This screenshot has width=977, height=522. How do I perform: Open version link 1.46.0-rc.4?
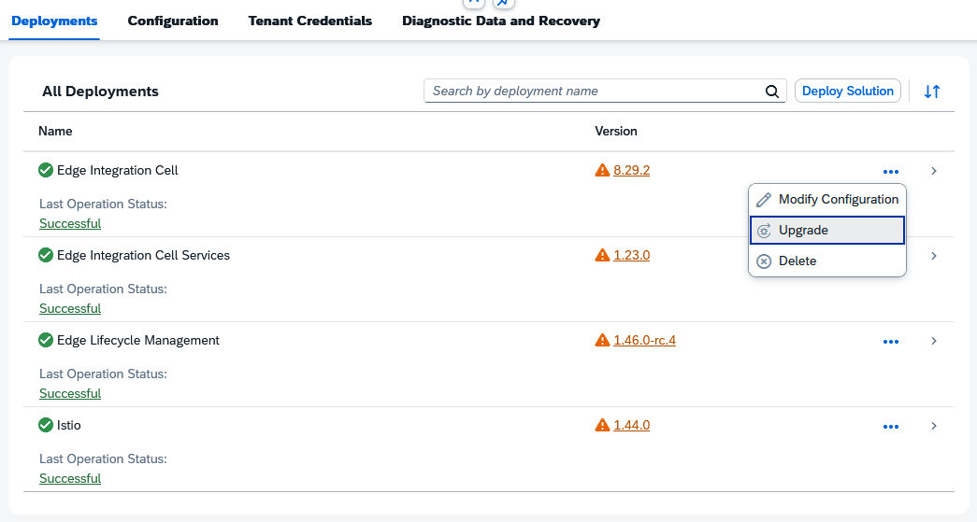[x=644, y=341]
